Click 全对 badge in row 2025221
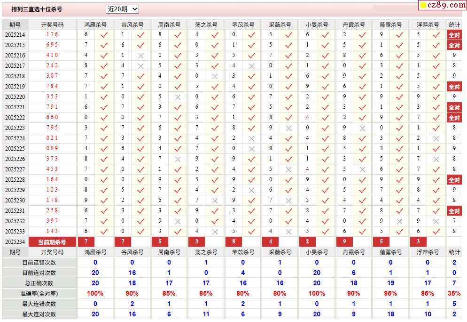Image resolution: width=467 pixels, height=322 pixels. pyautogui.click(x=454, y=107)
